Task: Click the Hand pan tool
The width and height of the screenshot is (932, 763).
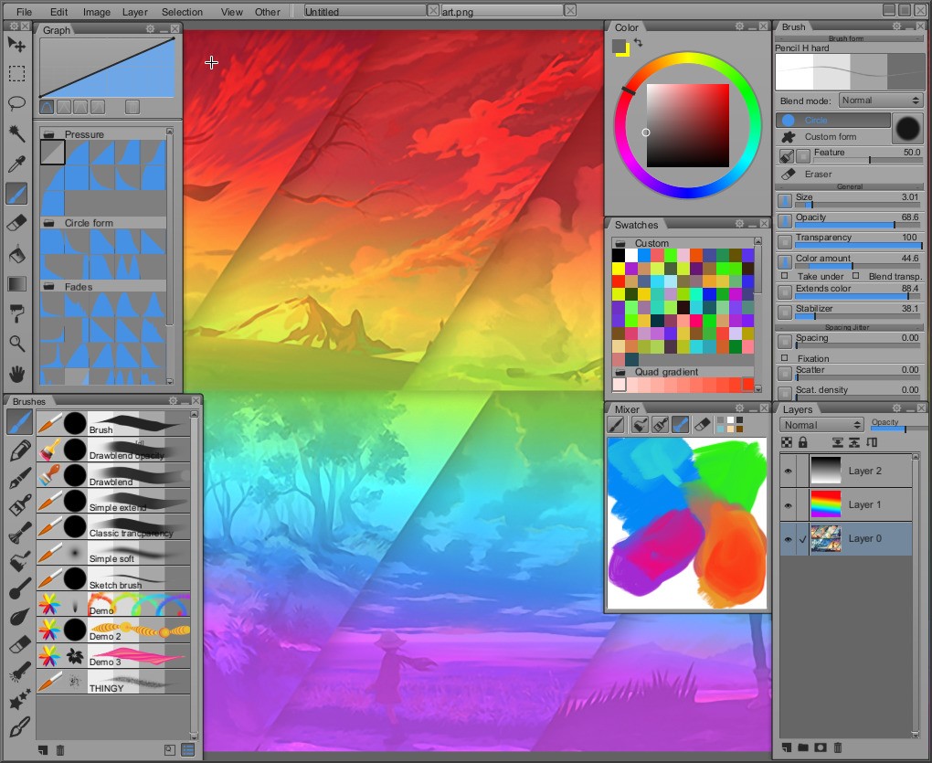Action: point(16,373)
